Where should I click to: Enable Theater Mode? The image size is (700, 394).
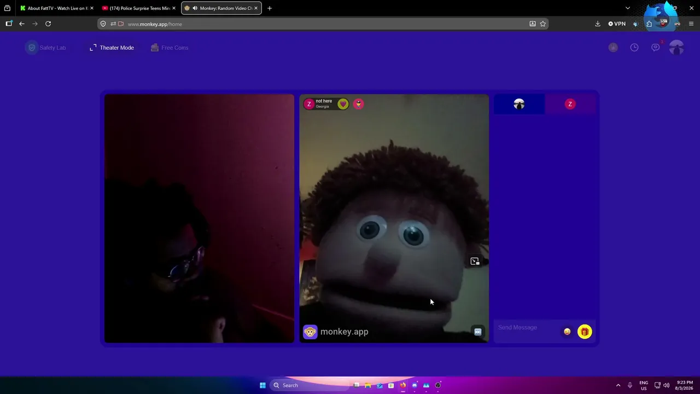point(112,48)
